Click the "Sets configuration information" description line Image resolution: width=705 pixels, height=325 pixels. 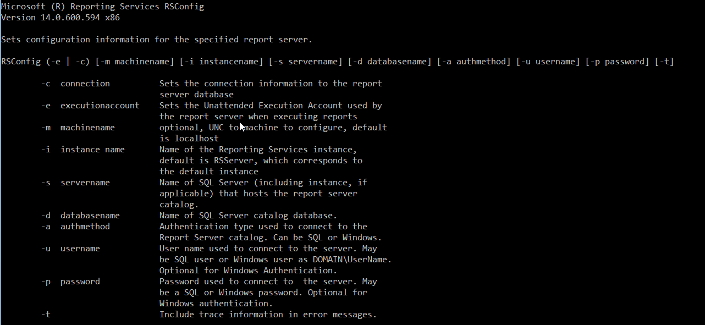pos(157,40)
